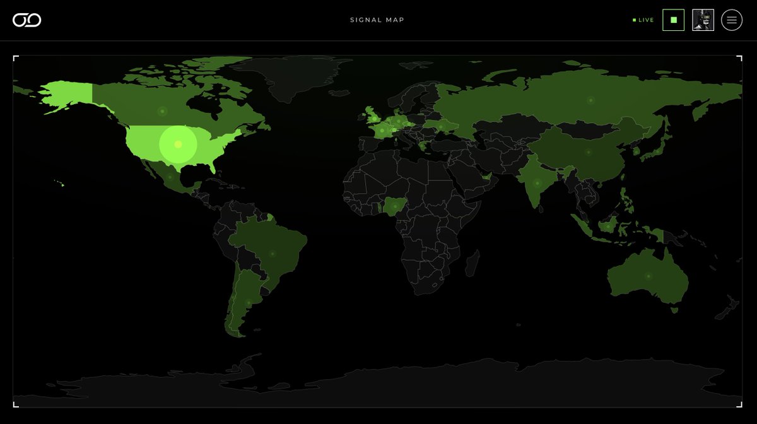Click the highlighted Hawaii islands
Screen dimensions: 757x424
tap(59, 183)
